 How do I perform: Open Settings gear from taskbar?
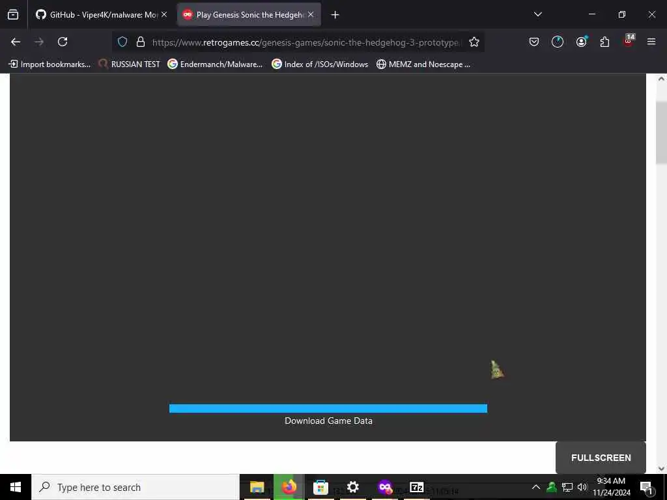click(x=352, y=487)
